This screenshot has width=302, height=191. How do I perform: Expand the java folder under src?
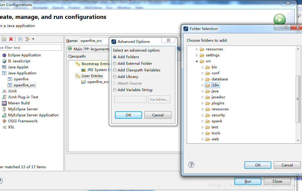tap(202, 91)
